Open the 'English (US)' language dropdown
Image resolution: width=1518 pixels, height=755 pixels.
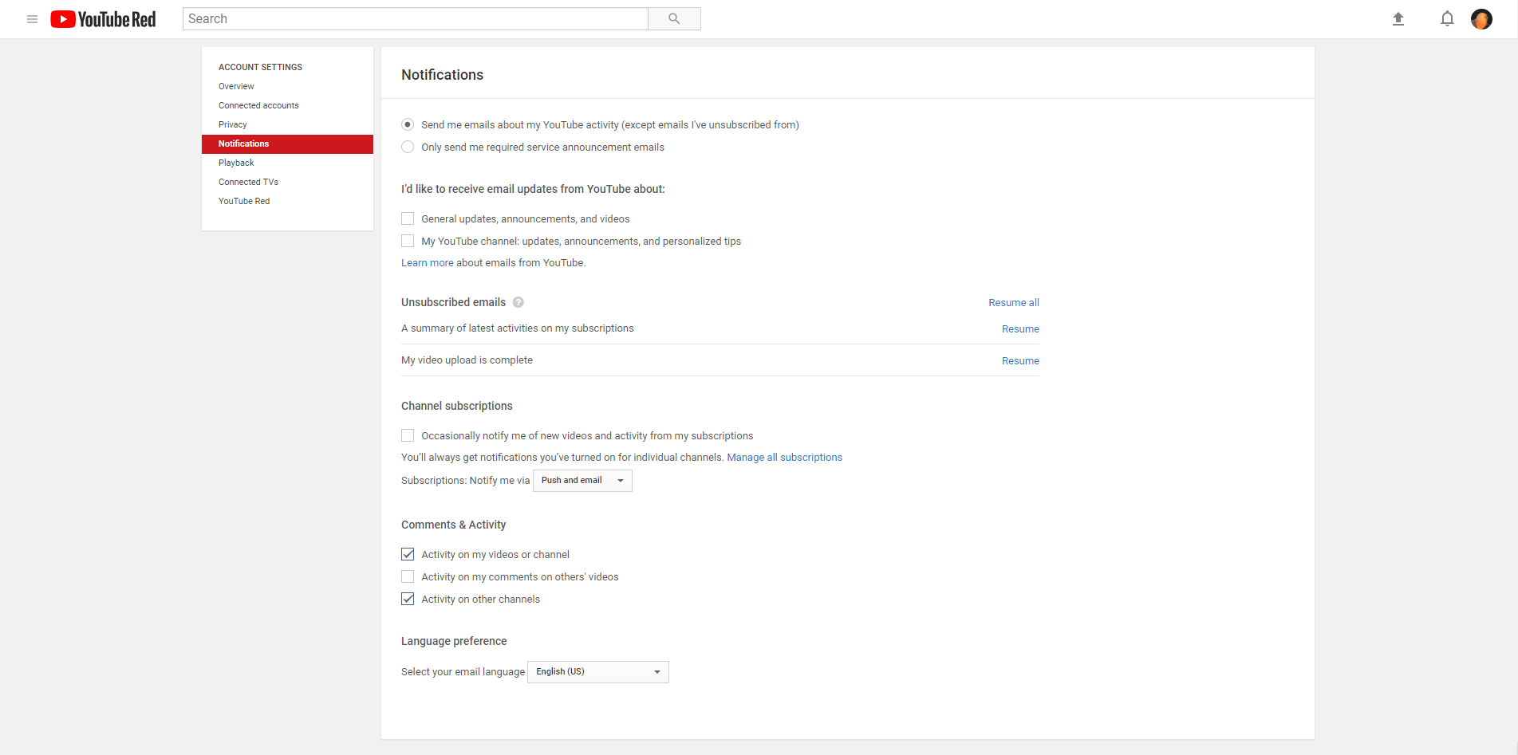[x=598, y=672]
